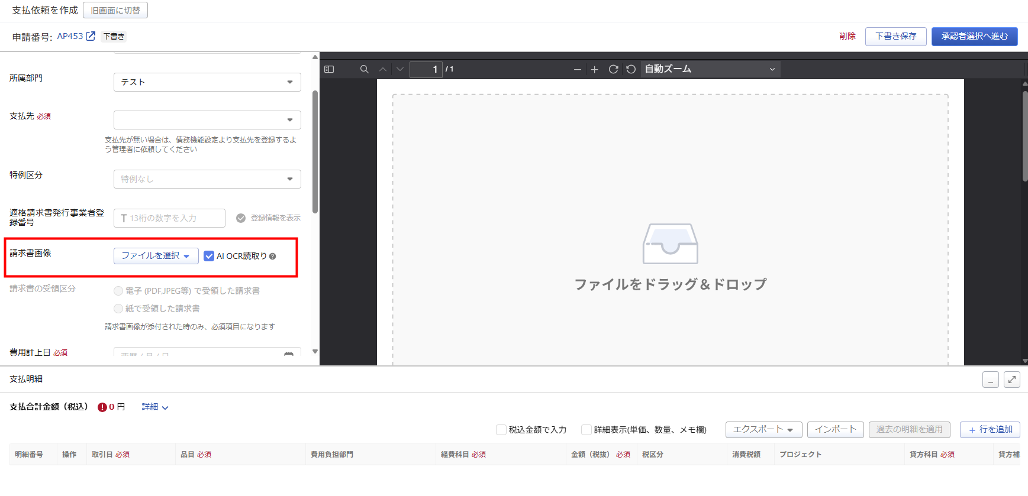The width and height of the screenshot is (1028, 496).
Task: Zoom out with the minus icon
Action: (577, 70)
